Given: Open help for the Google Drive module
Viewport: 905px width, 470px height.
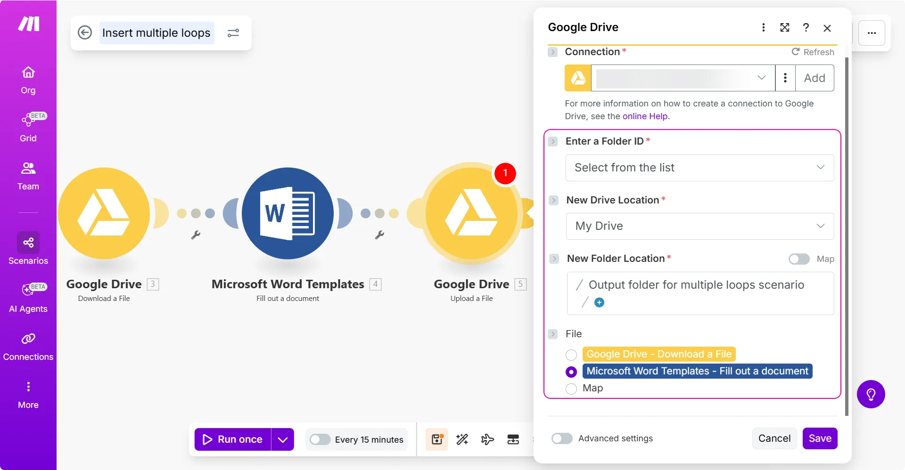Looking at the screenshot, I should point(806,28).
